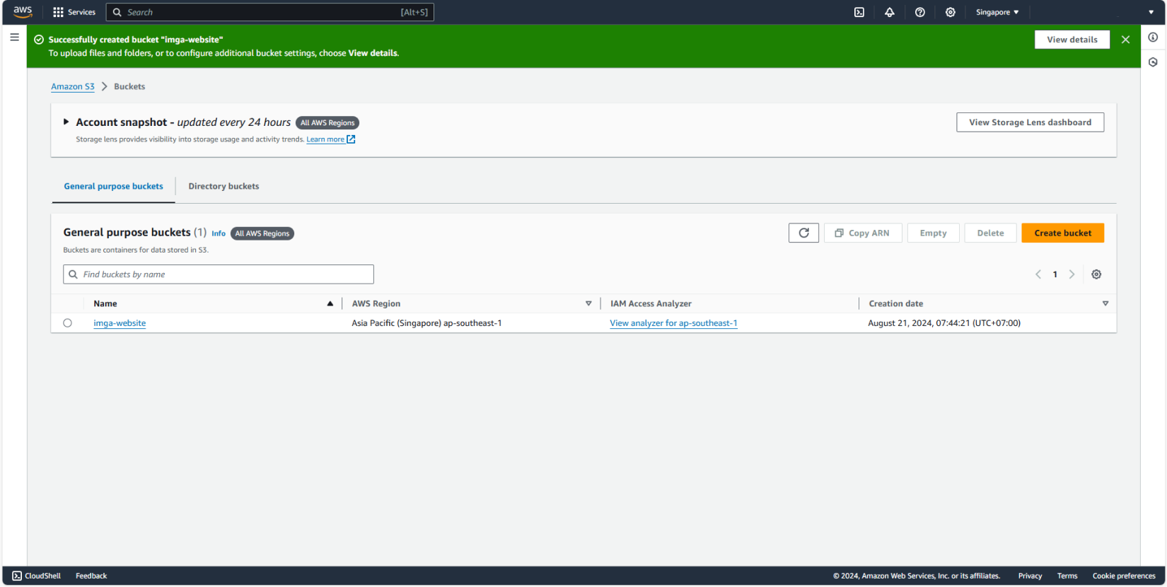
Task: Sort by Creation date column arrow
Action: [x=1105, y=303]
